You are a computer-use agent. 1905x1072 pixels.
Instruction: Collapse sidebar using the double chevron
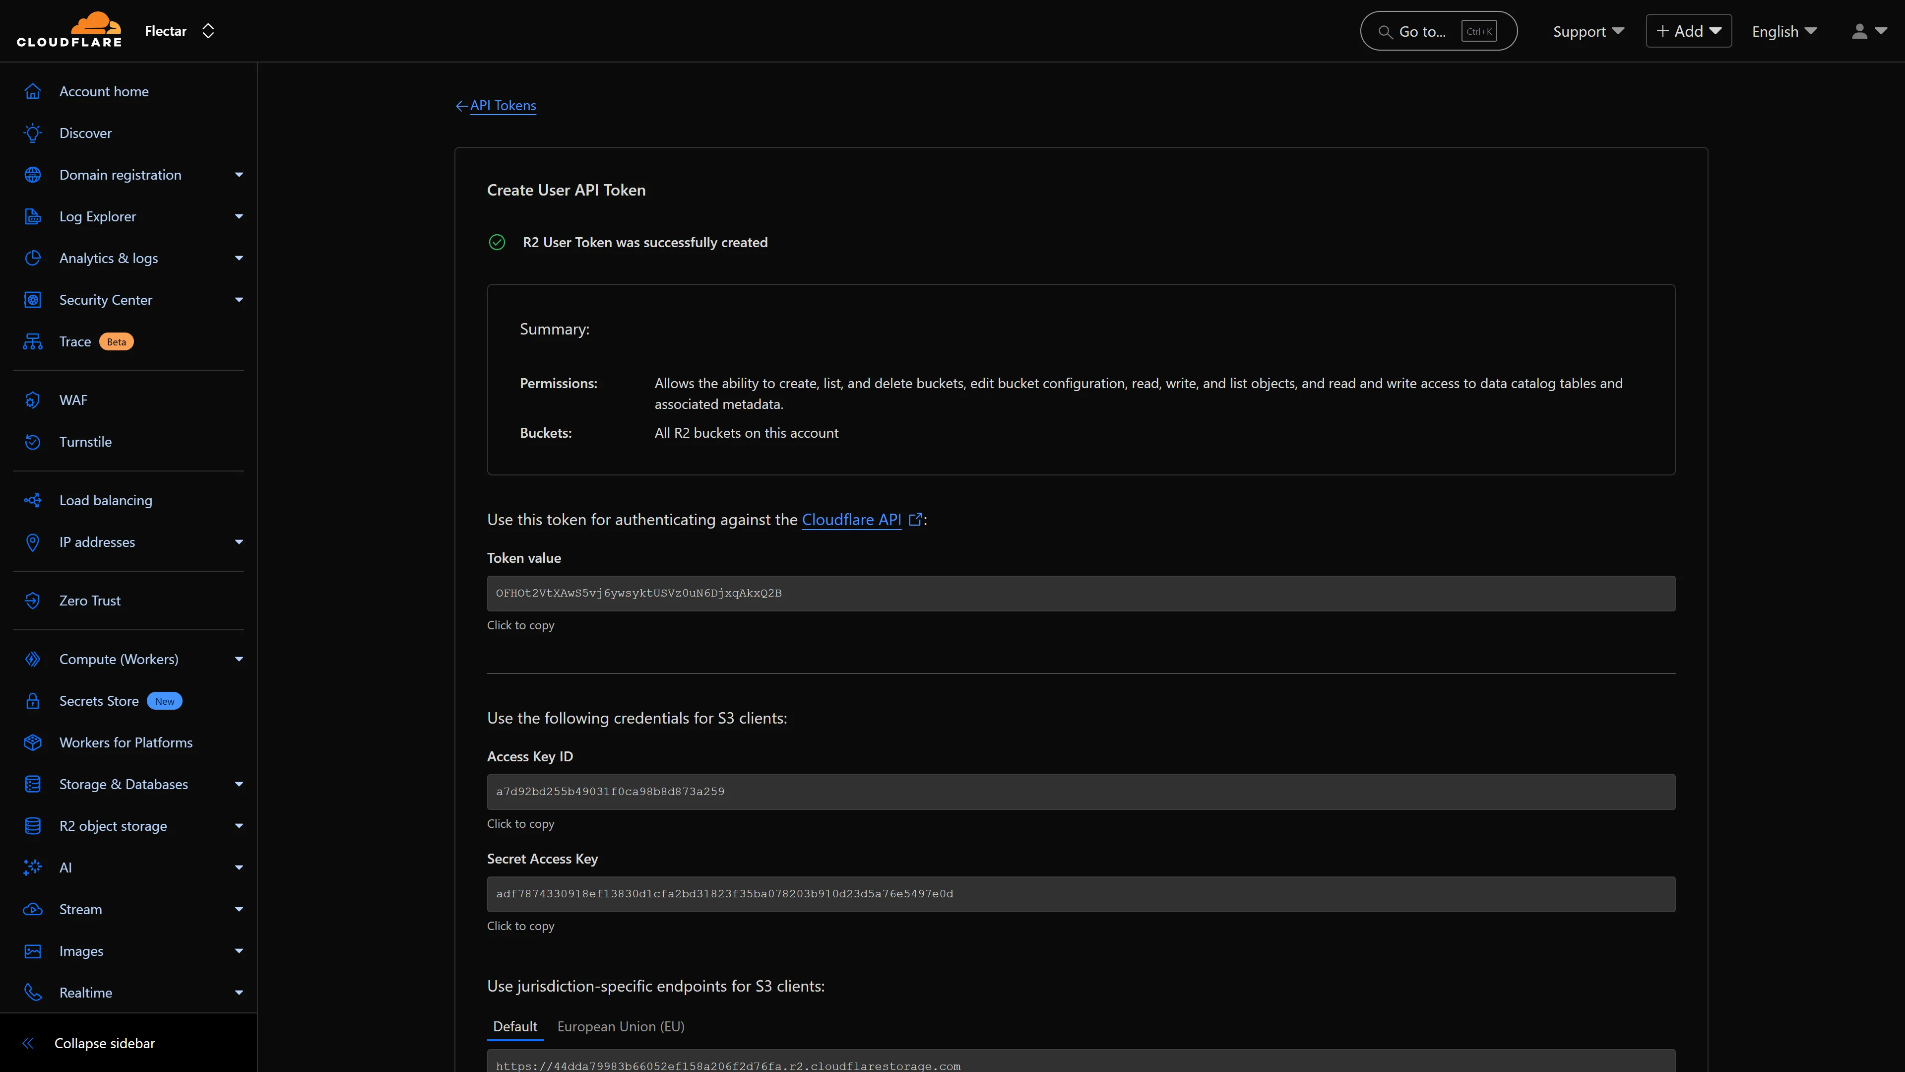[28, 1043]
